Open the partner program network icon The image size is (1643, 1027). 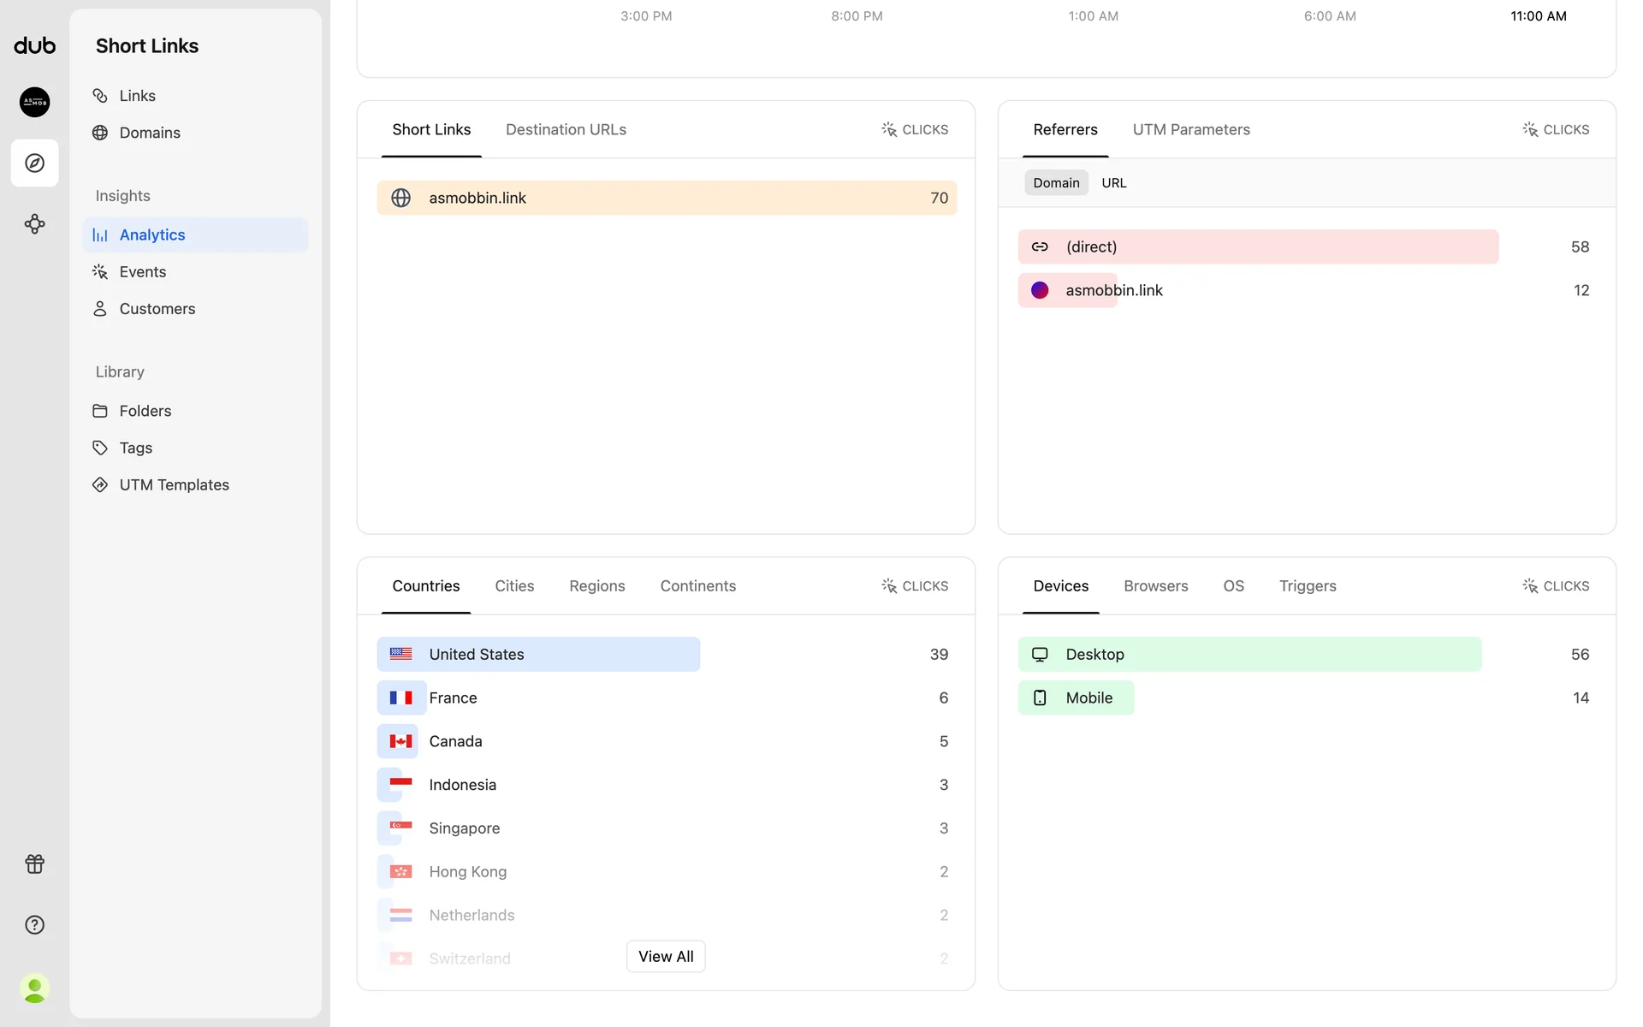tap(34, 224)
